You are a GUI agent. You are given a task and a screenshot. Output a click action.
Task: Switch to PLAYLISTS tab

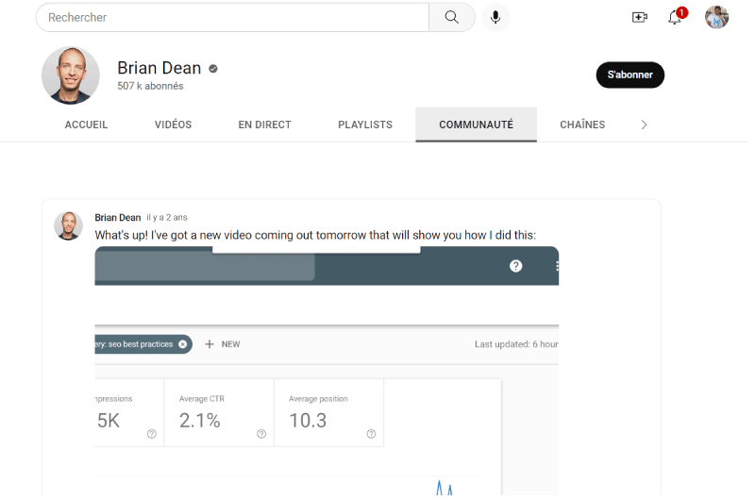click(365, 125)
